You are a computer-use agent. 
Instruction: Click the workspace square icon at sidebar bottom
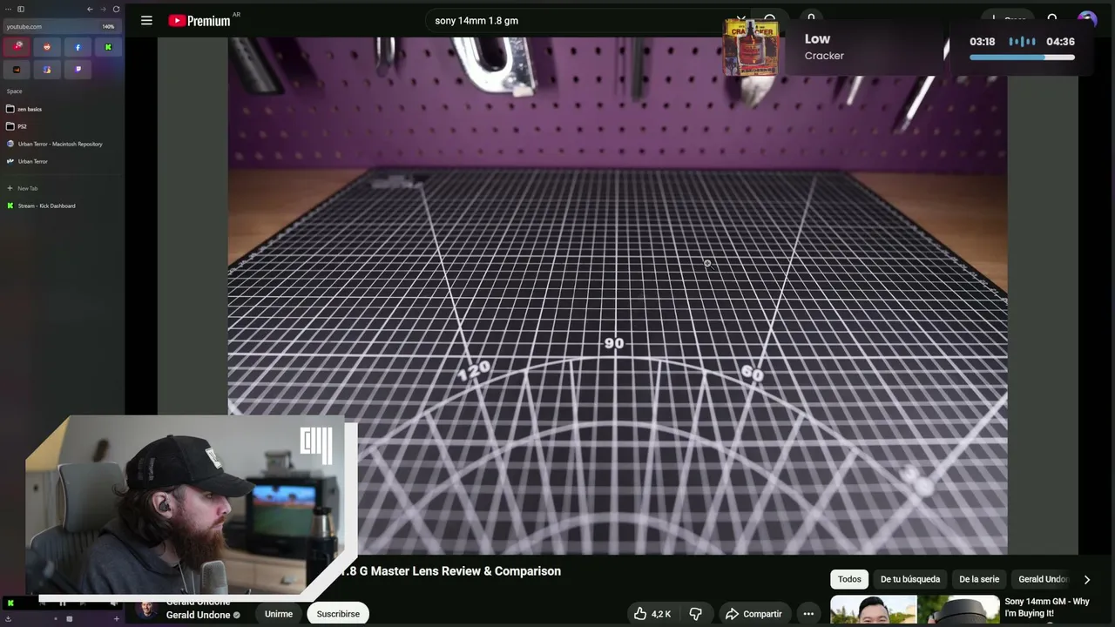click(69, 619)
